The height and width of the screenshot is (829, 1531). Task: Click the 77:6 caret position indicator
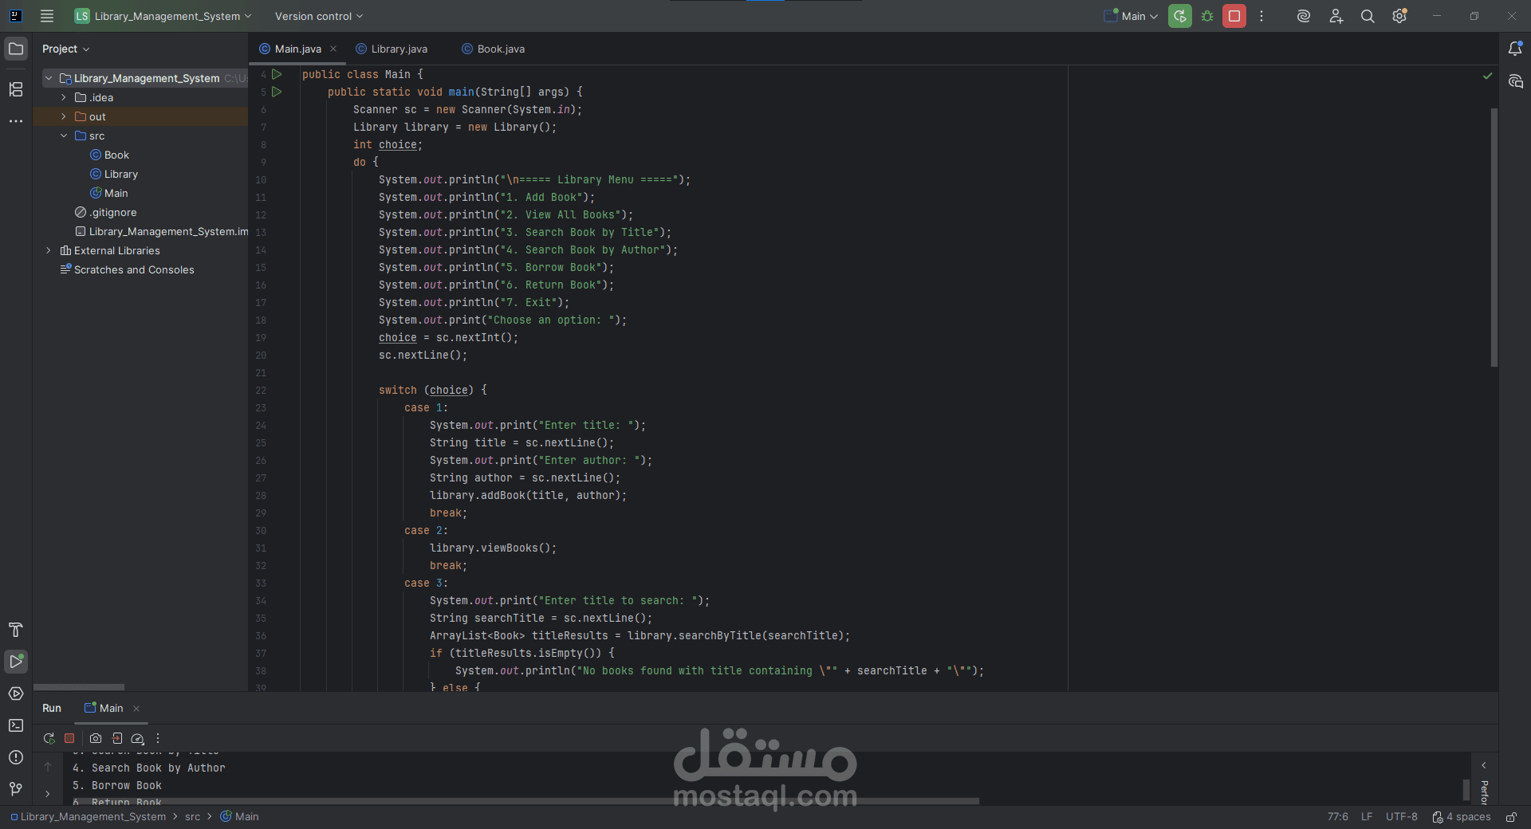[x=1338, y=817]
